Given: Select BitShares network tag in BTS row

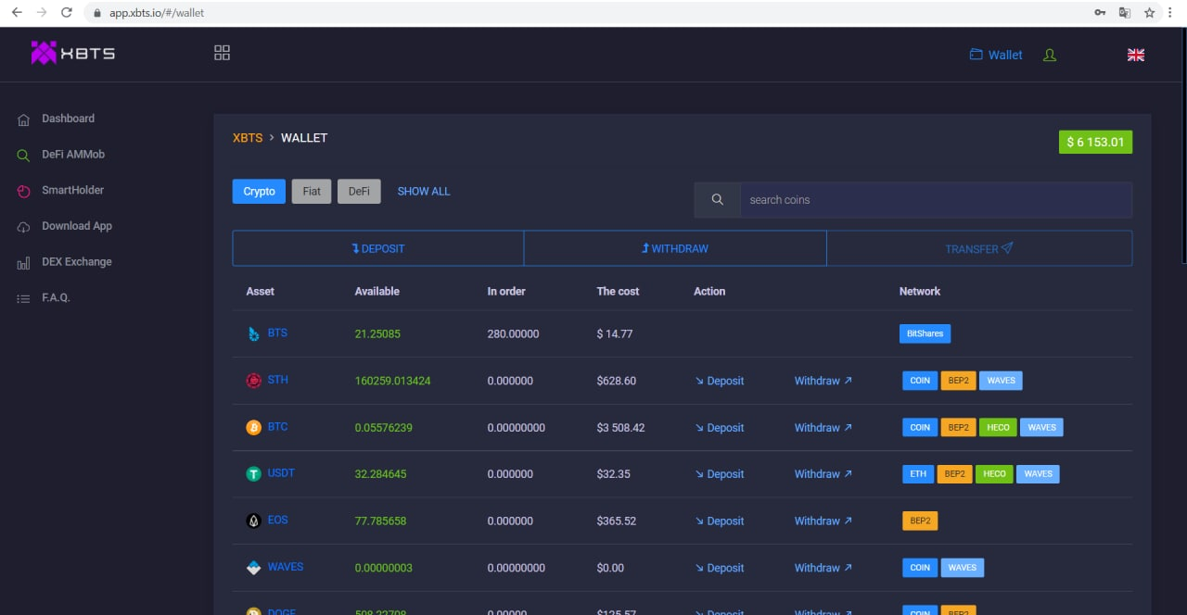Looking at the screenshot, I should (925, 333).
